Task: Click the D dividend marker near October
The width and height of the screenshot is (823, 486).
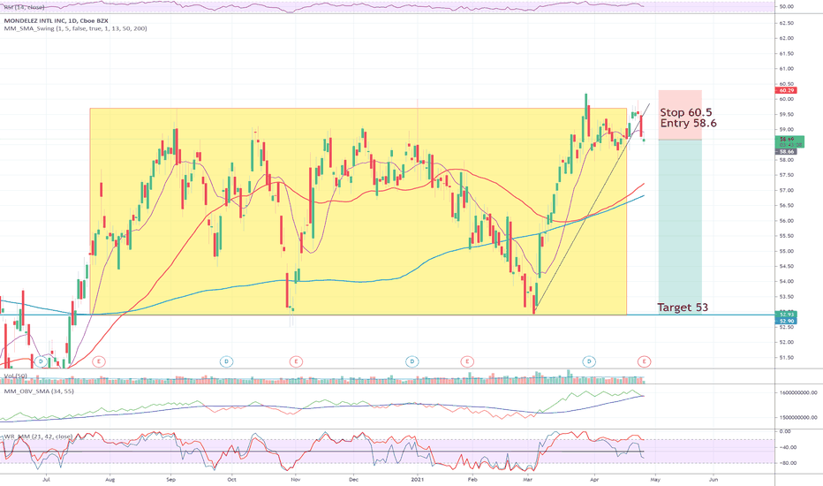Action: tap(226, 361)
